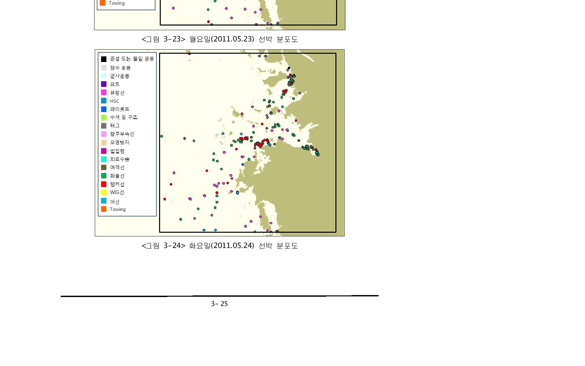The width and height of the screenshot is (585, 366).
Task: Select the '어선' legend label
Action: point(115,202)
